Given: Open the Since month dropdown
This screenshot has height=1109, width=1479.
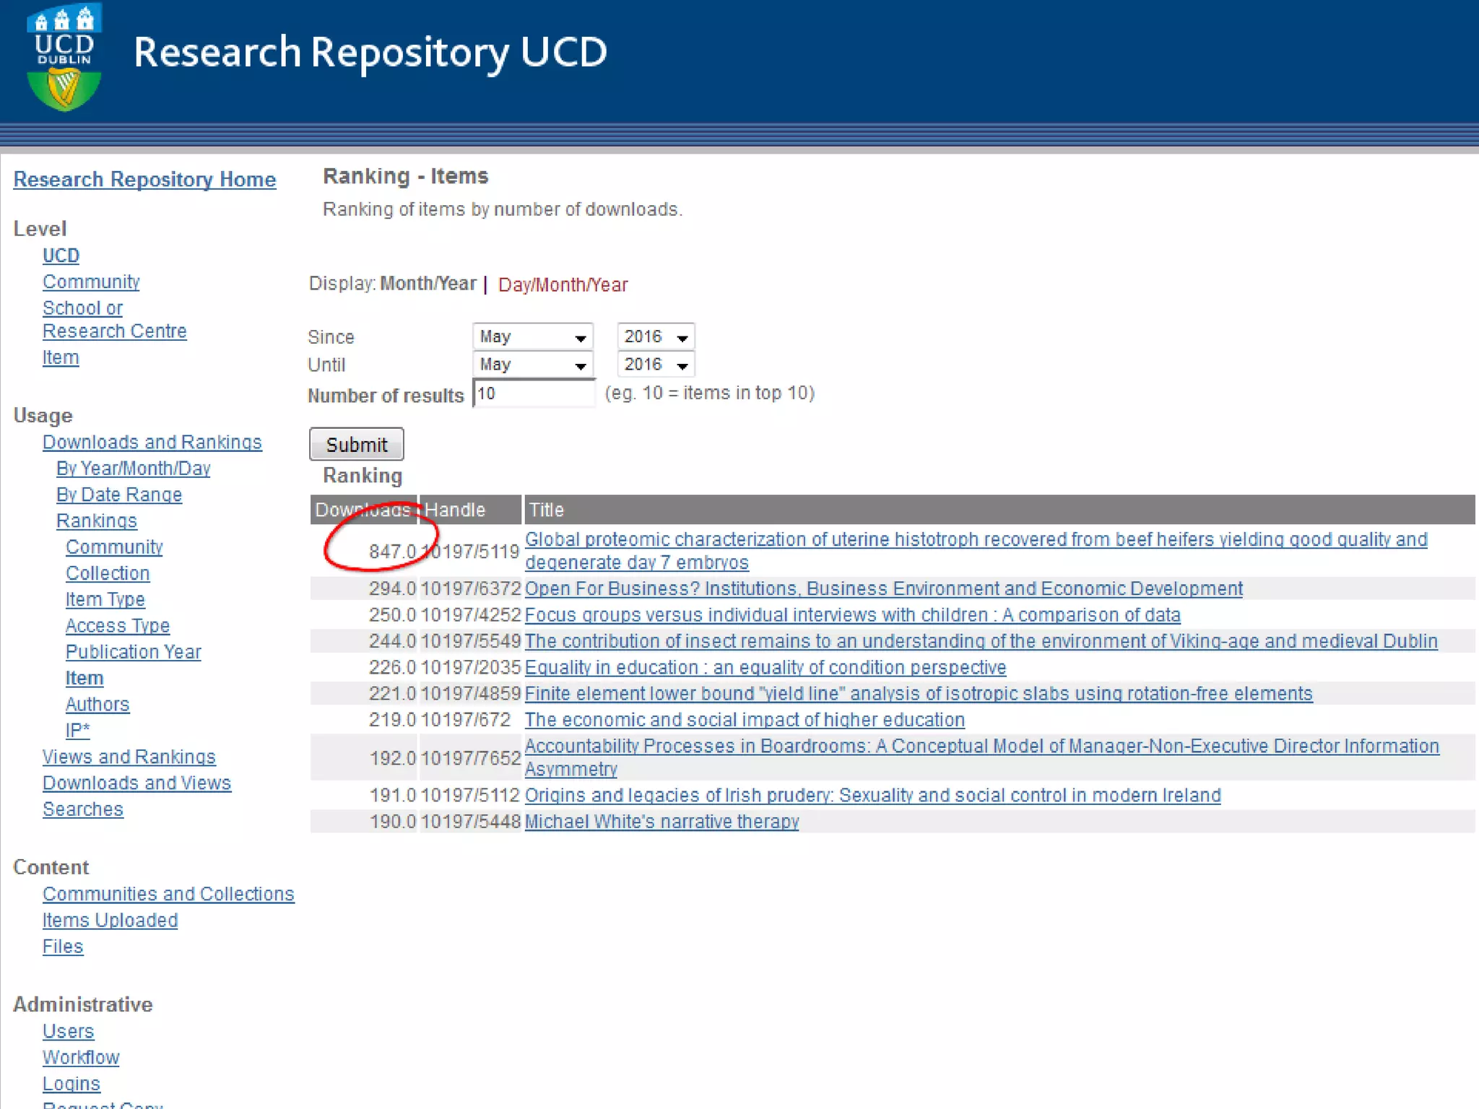Looking at the screenshot, I should point(532,336).
